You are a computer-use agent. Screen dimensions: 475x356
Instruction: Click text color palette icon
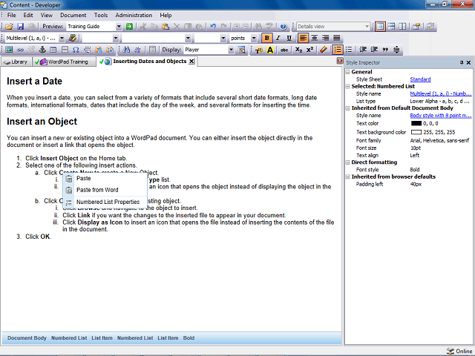(x=259, y=50)
